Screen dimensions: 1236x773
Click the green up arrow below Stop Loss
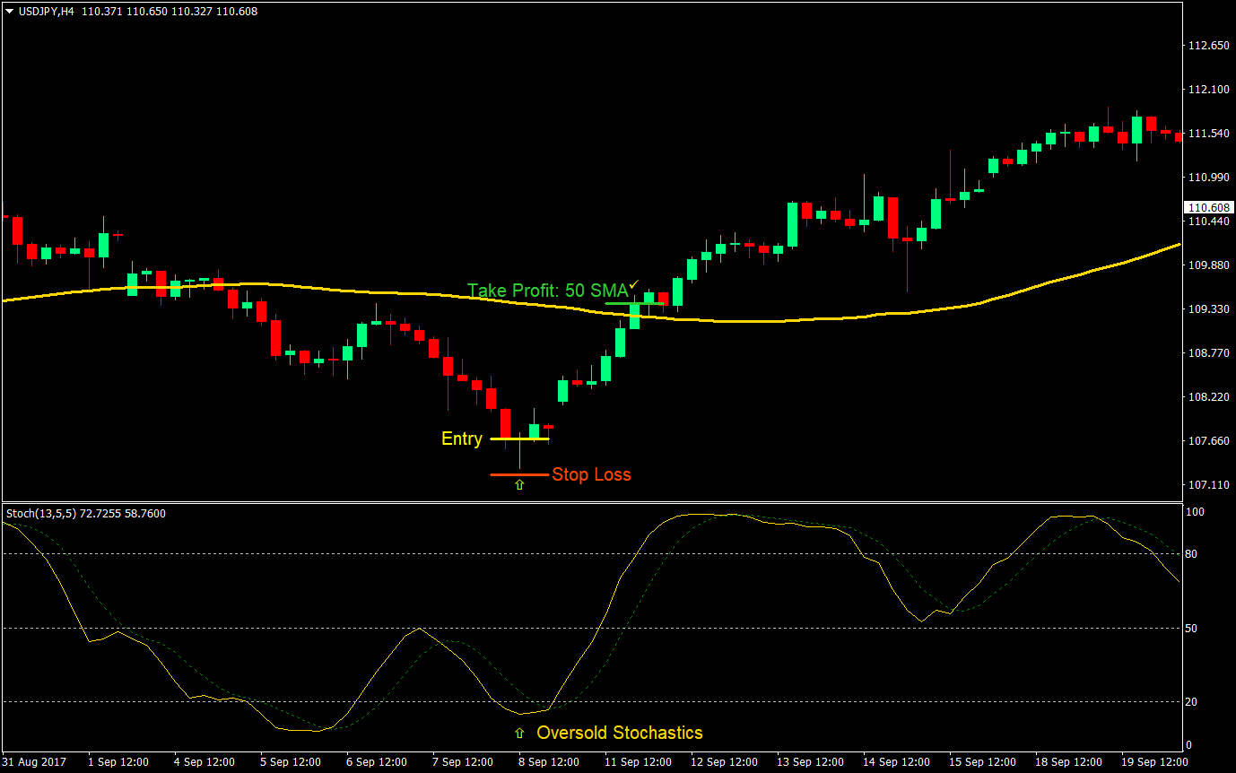(518, 484)
